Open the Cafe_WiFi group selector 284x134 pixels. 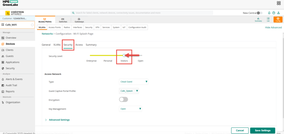click(x=17, y=25)
